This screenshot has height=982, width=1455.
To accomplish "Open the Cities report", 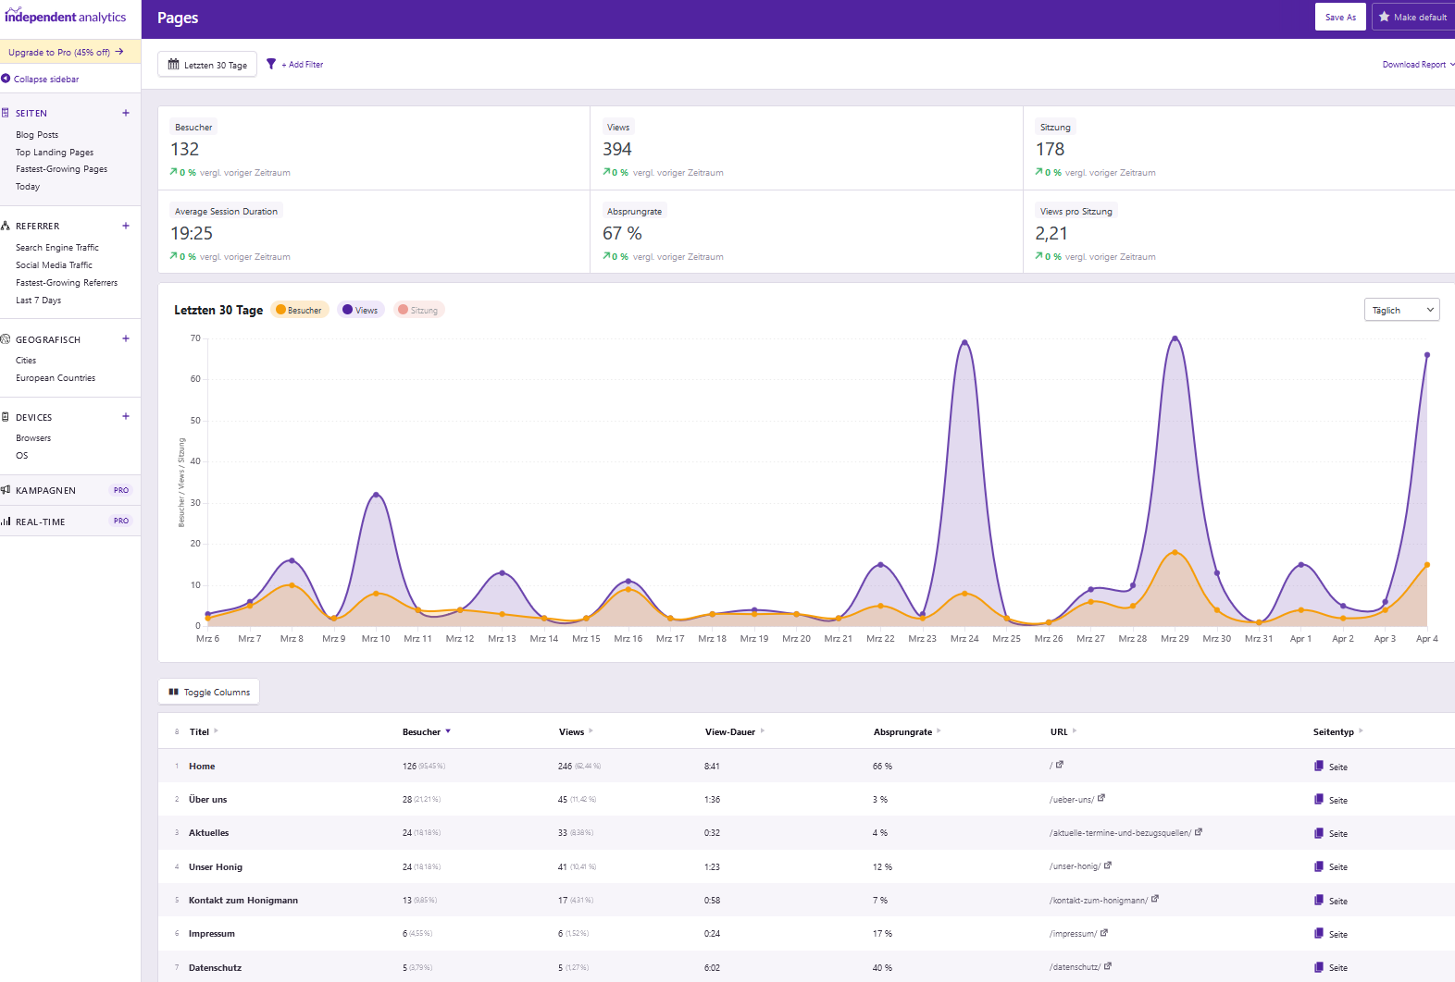I will tap(26, 361).
